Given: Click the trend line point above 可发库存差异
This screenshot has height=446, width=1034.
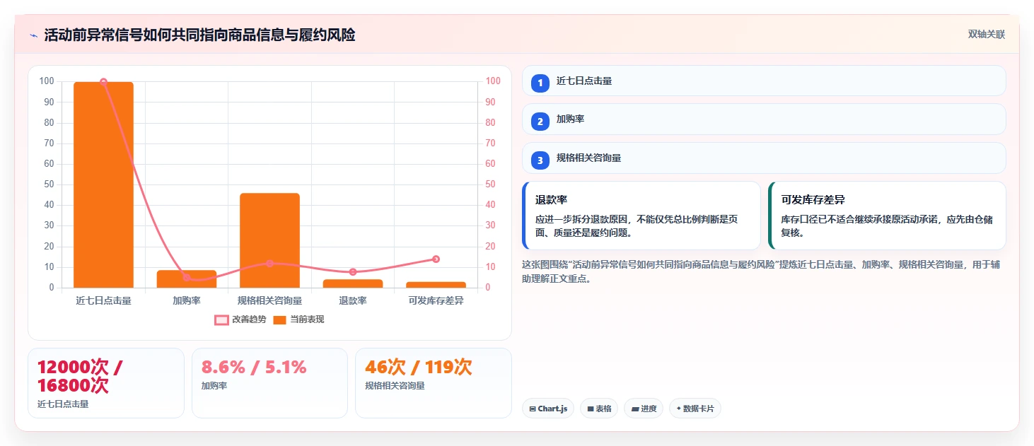Looking at the screenshot, I should click(436, 259).
